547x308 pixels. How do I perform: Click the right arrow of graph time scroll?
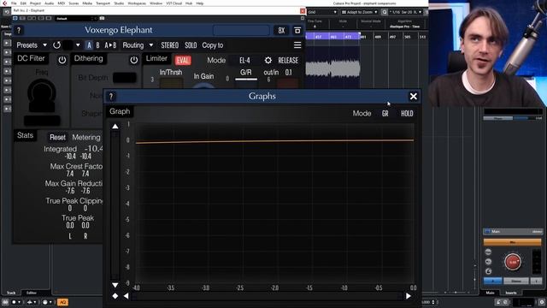pos(409,296)
